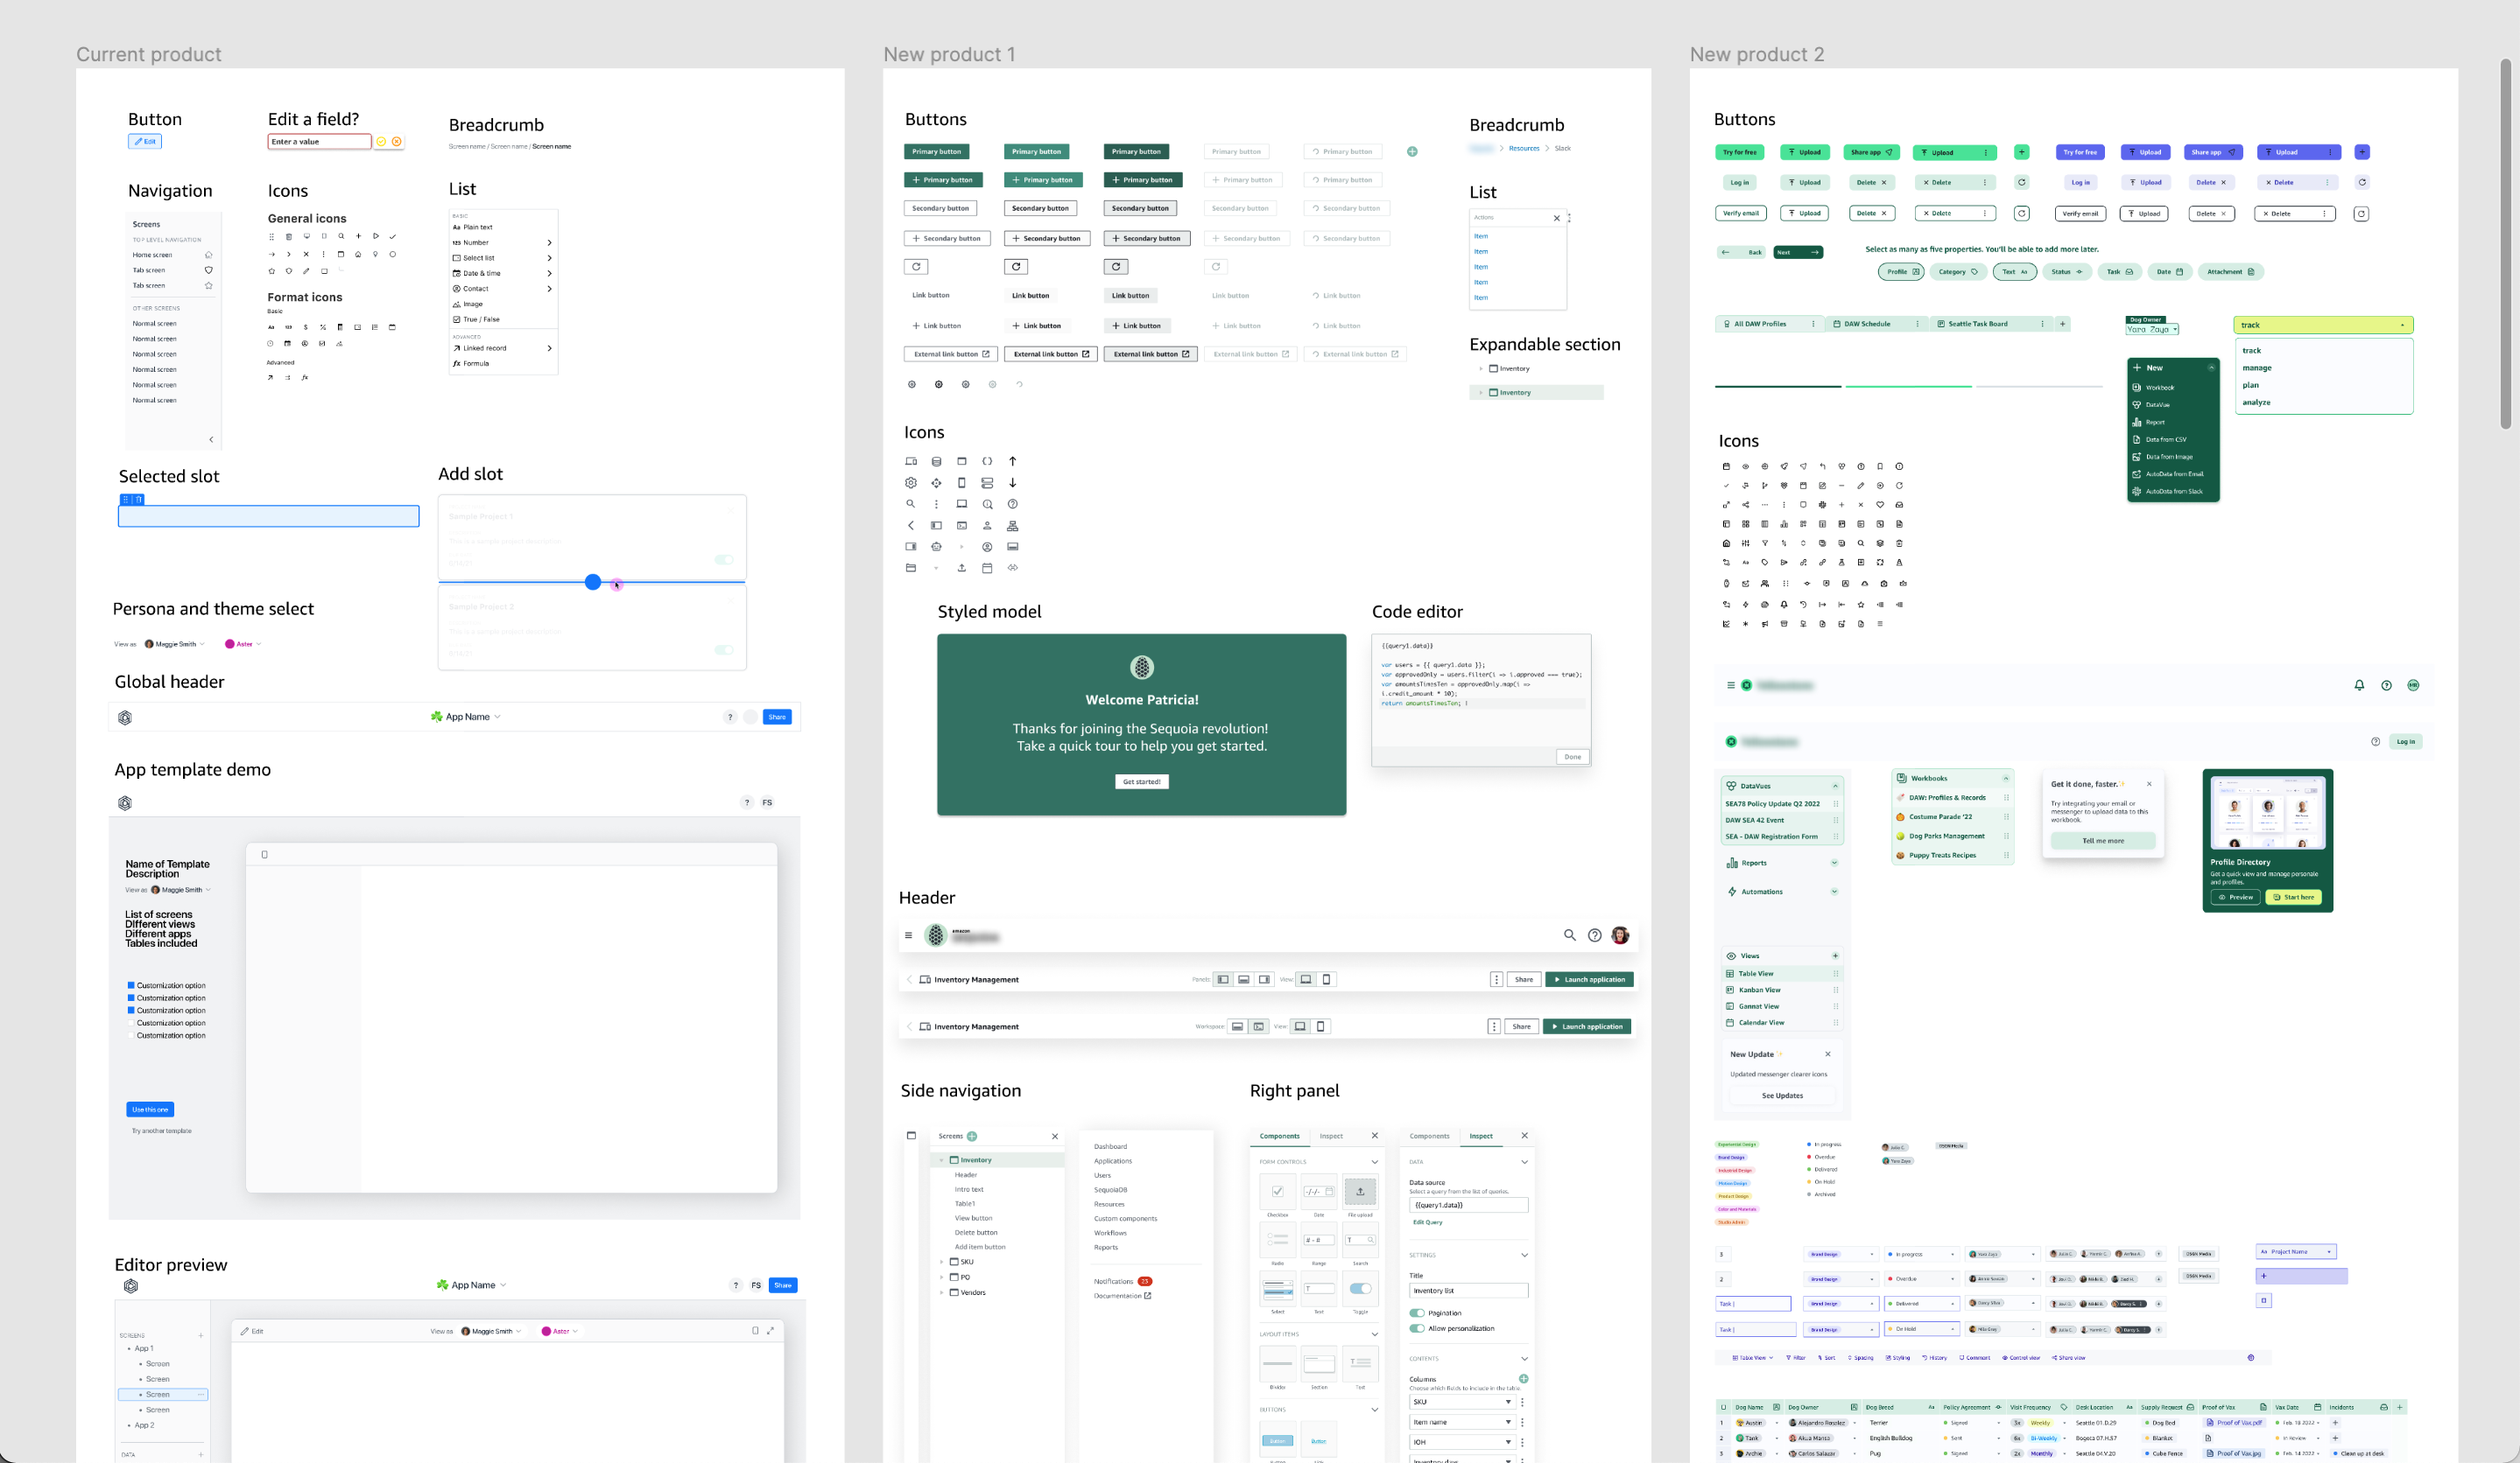
Task: Open Dashboard in the side navigation
Action: (x=1110, y=1147)
